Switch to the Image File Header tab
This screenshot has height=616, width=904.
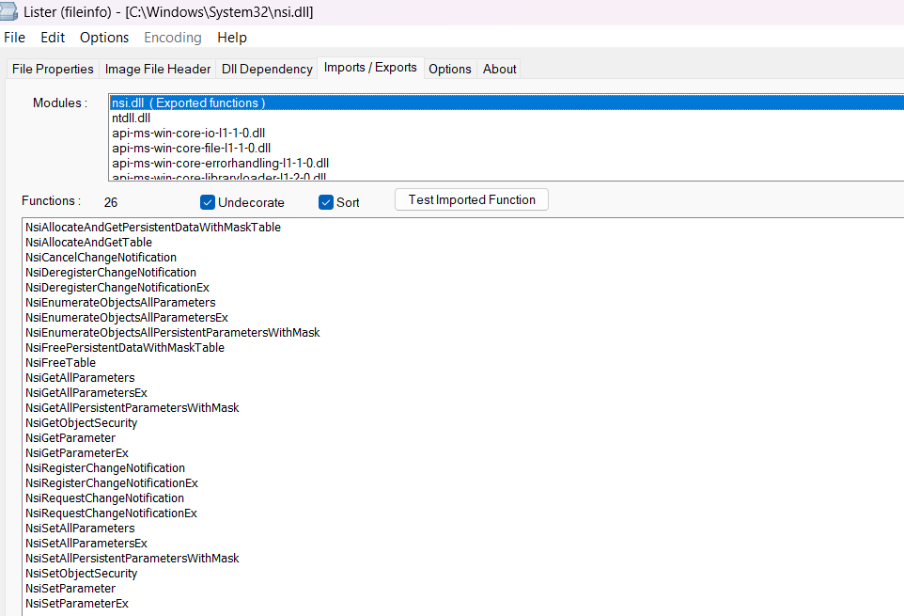point(157,69)
